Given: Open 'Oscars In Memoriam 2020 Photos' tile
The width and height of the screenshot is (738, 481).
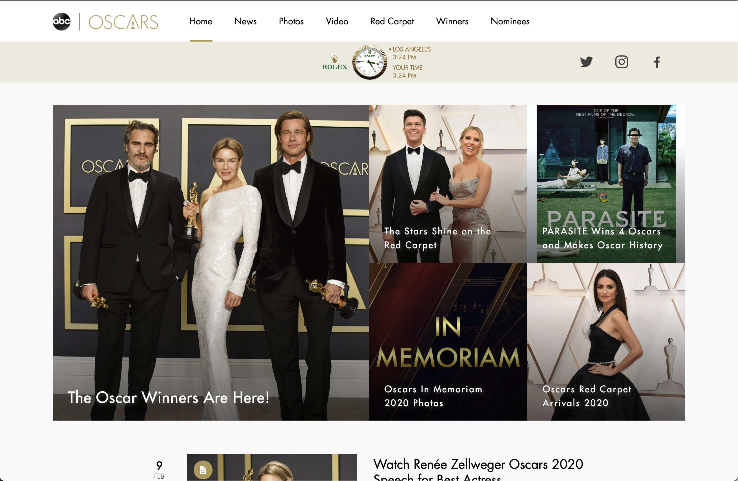Looking at the screenshot, I should pos(448,341).
